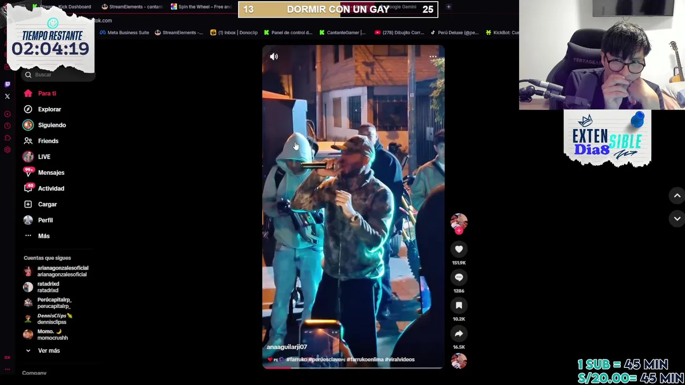Click the video to pause it
685x385 pixels.
pyautogui.click(x=353, y=206)
